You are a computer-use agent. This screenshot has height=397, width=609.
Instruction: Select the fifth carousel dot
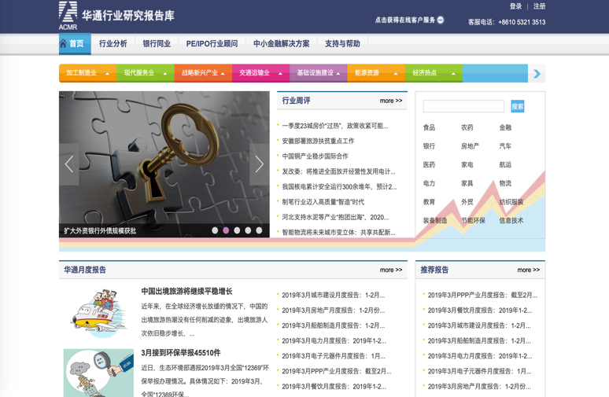[259, 230]
